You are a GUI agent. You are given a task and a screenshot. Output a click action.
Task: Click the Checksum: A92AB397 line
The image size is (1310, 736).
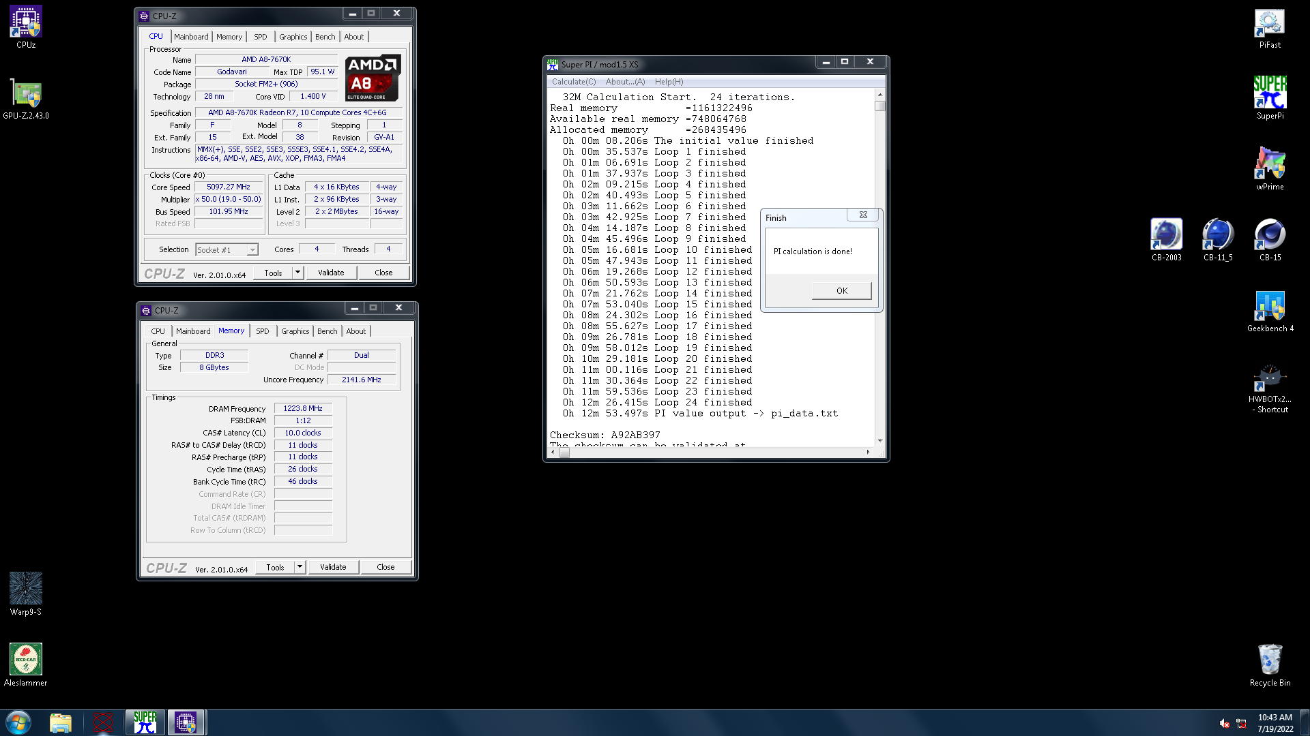[605, 435]
